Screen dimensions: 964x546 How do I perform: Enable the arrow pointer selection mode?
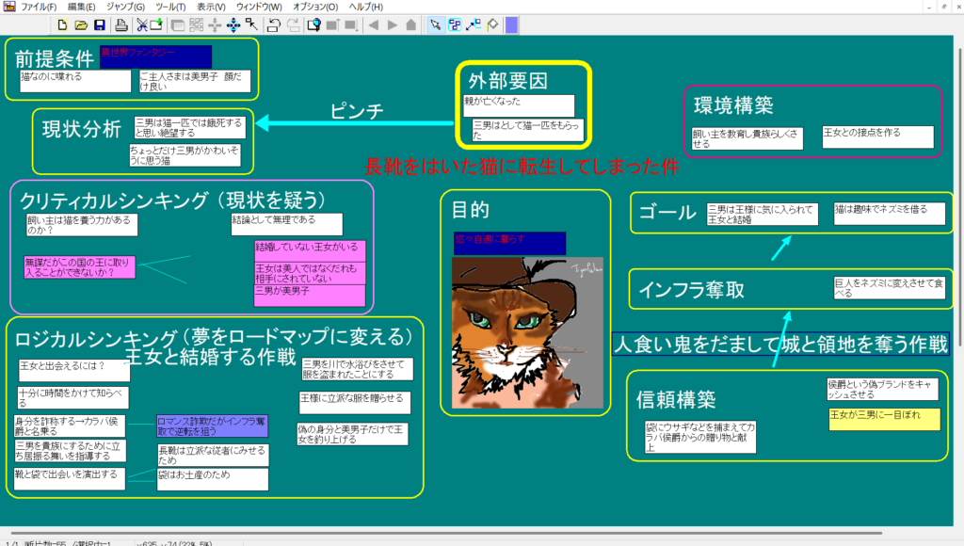tap(436, 24)
